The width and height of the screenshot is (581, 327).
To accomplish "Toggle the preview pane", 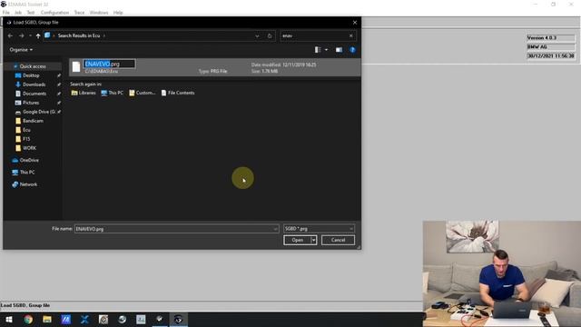I will (x=339, y=50).
